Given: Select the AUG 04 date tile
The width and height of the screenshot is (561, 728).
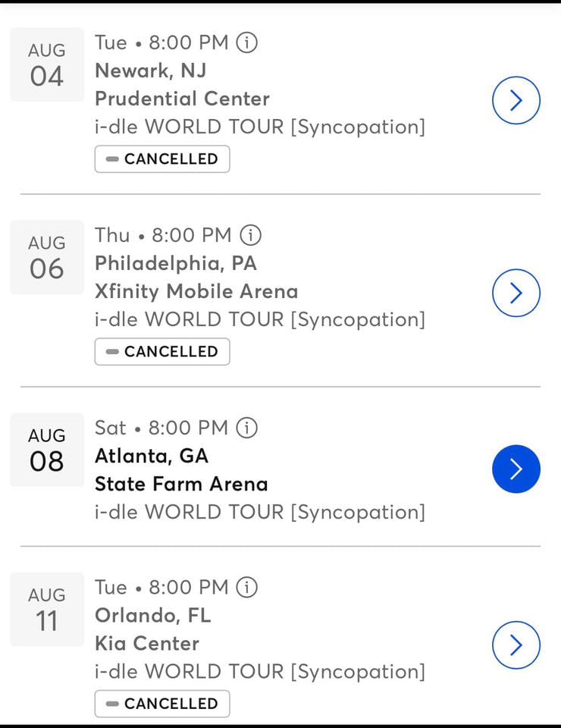Looking at the screenshot, I should (x=47, y=64).
